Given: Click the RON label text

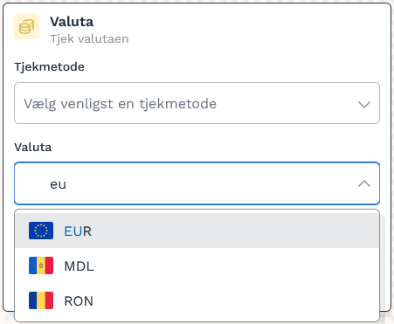Looking at the screenshot, I should [x=79, y=301].
